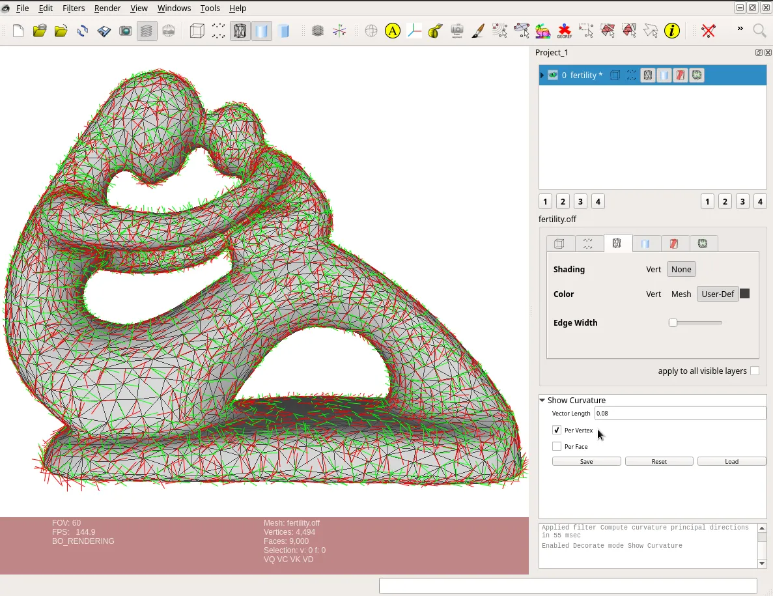Toggle the Show Layer Dialog toolbar icon
The height and width of the screenshot is (596, 773).
pyautogui.click(x=147, y=31)
